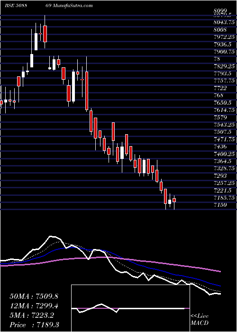Click the 7293 price axis label
Viewport: 237px width, 332px height.
[220, 175]
